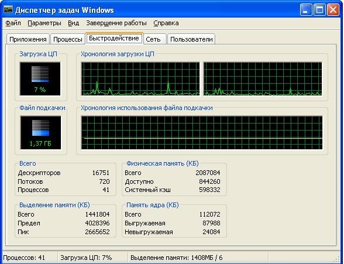Click the Дескрипторов value 16751
This screenshot has width=344, height=264.
click(101, 173)
